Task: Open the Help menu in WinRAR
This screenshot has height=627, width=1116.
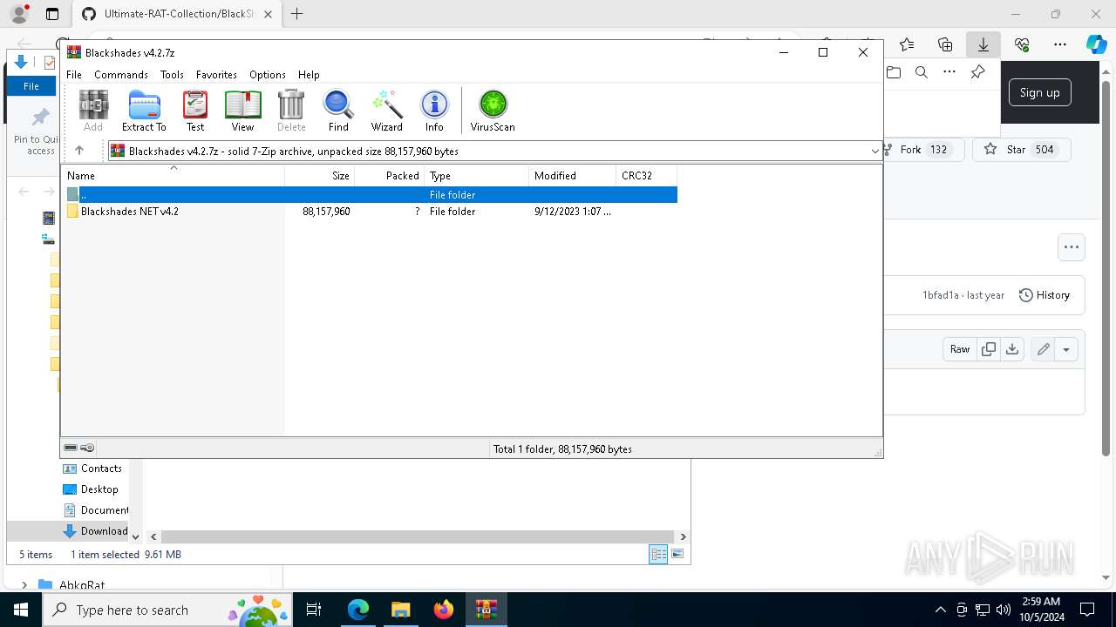Action: pyautogui.click(x=309, y=75)
